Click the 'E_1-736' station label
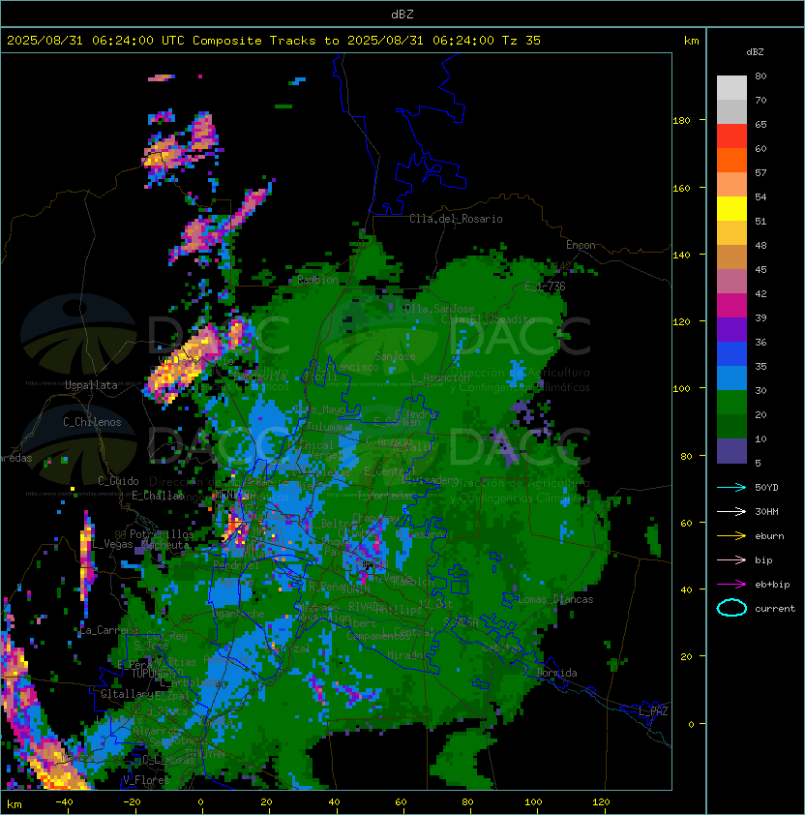Image resolution: width=805 pixels, height=815 pixels. tap(545, 287)
